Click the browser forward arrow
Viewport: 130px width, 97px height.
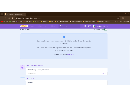coord(6,18)
